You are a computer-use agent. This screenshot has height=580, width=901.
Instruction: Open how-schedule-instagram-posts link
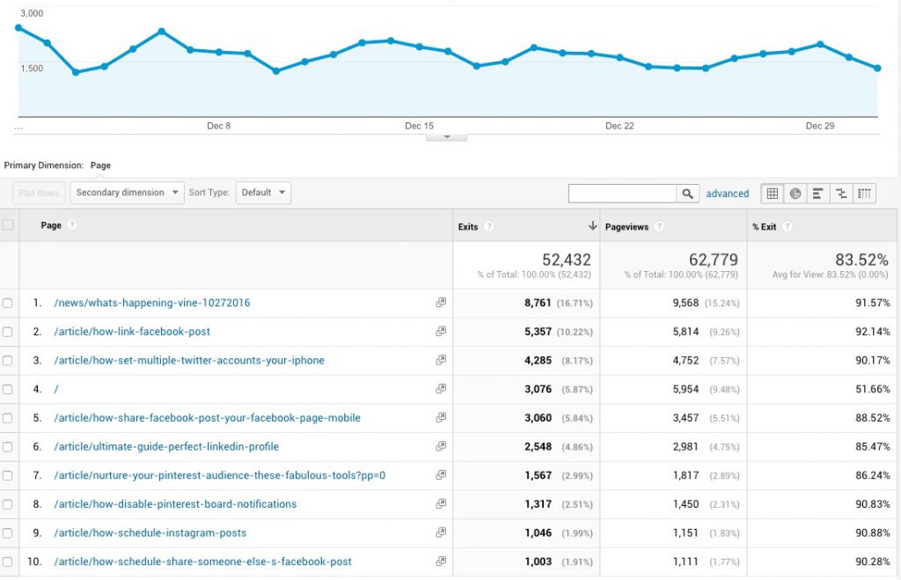[x=150, y=532]
